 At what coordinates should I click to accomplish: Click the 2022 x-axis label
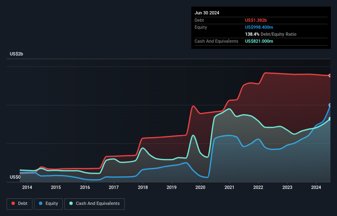pyautogui.click(x=258, y=187)
